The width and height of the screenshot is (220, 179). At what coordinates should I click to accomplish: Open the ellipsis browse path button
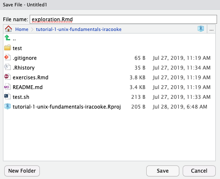click(x=211, y=29)
